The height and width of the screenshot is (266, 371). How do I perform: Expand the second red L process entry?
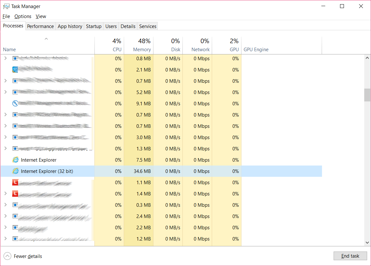pyautogui.click(x=5, y=194)
